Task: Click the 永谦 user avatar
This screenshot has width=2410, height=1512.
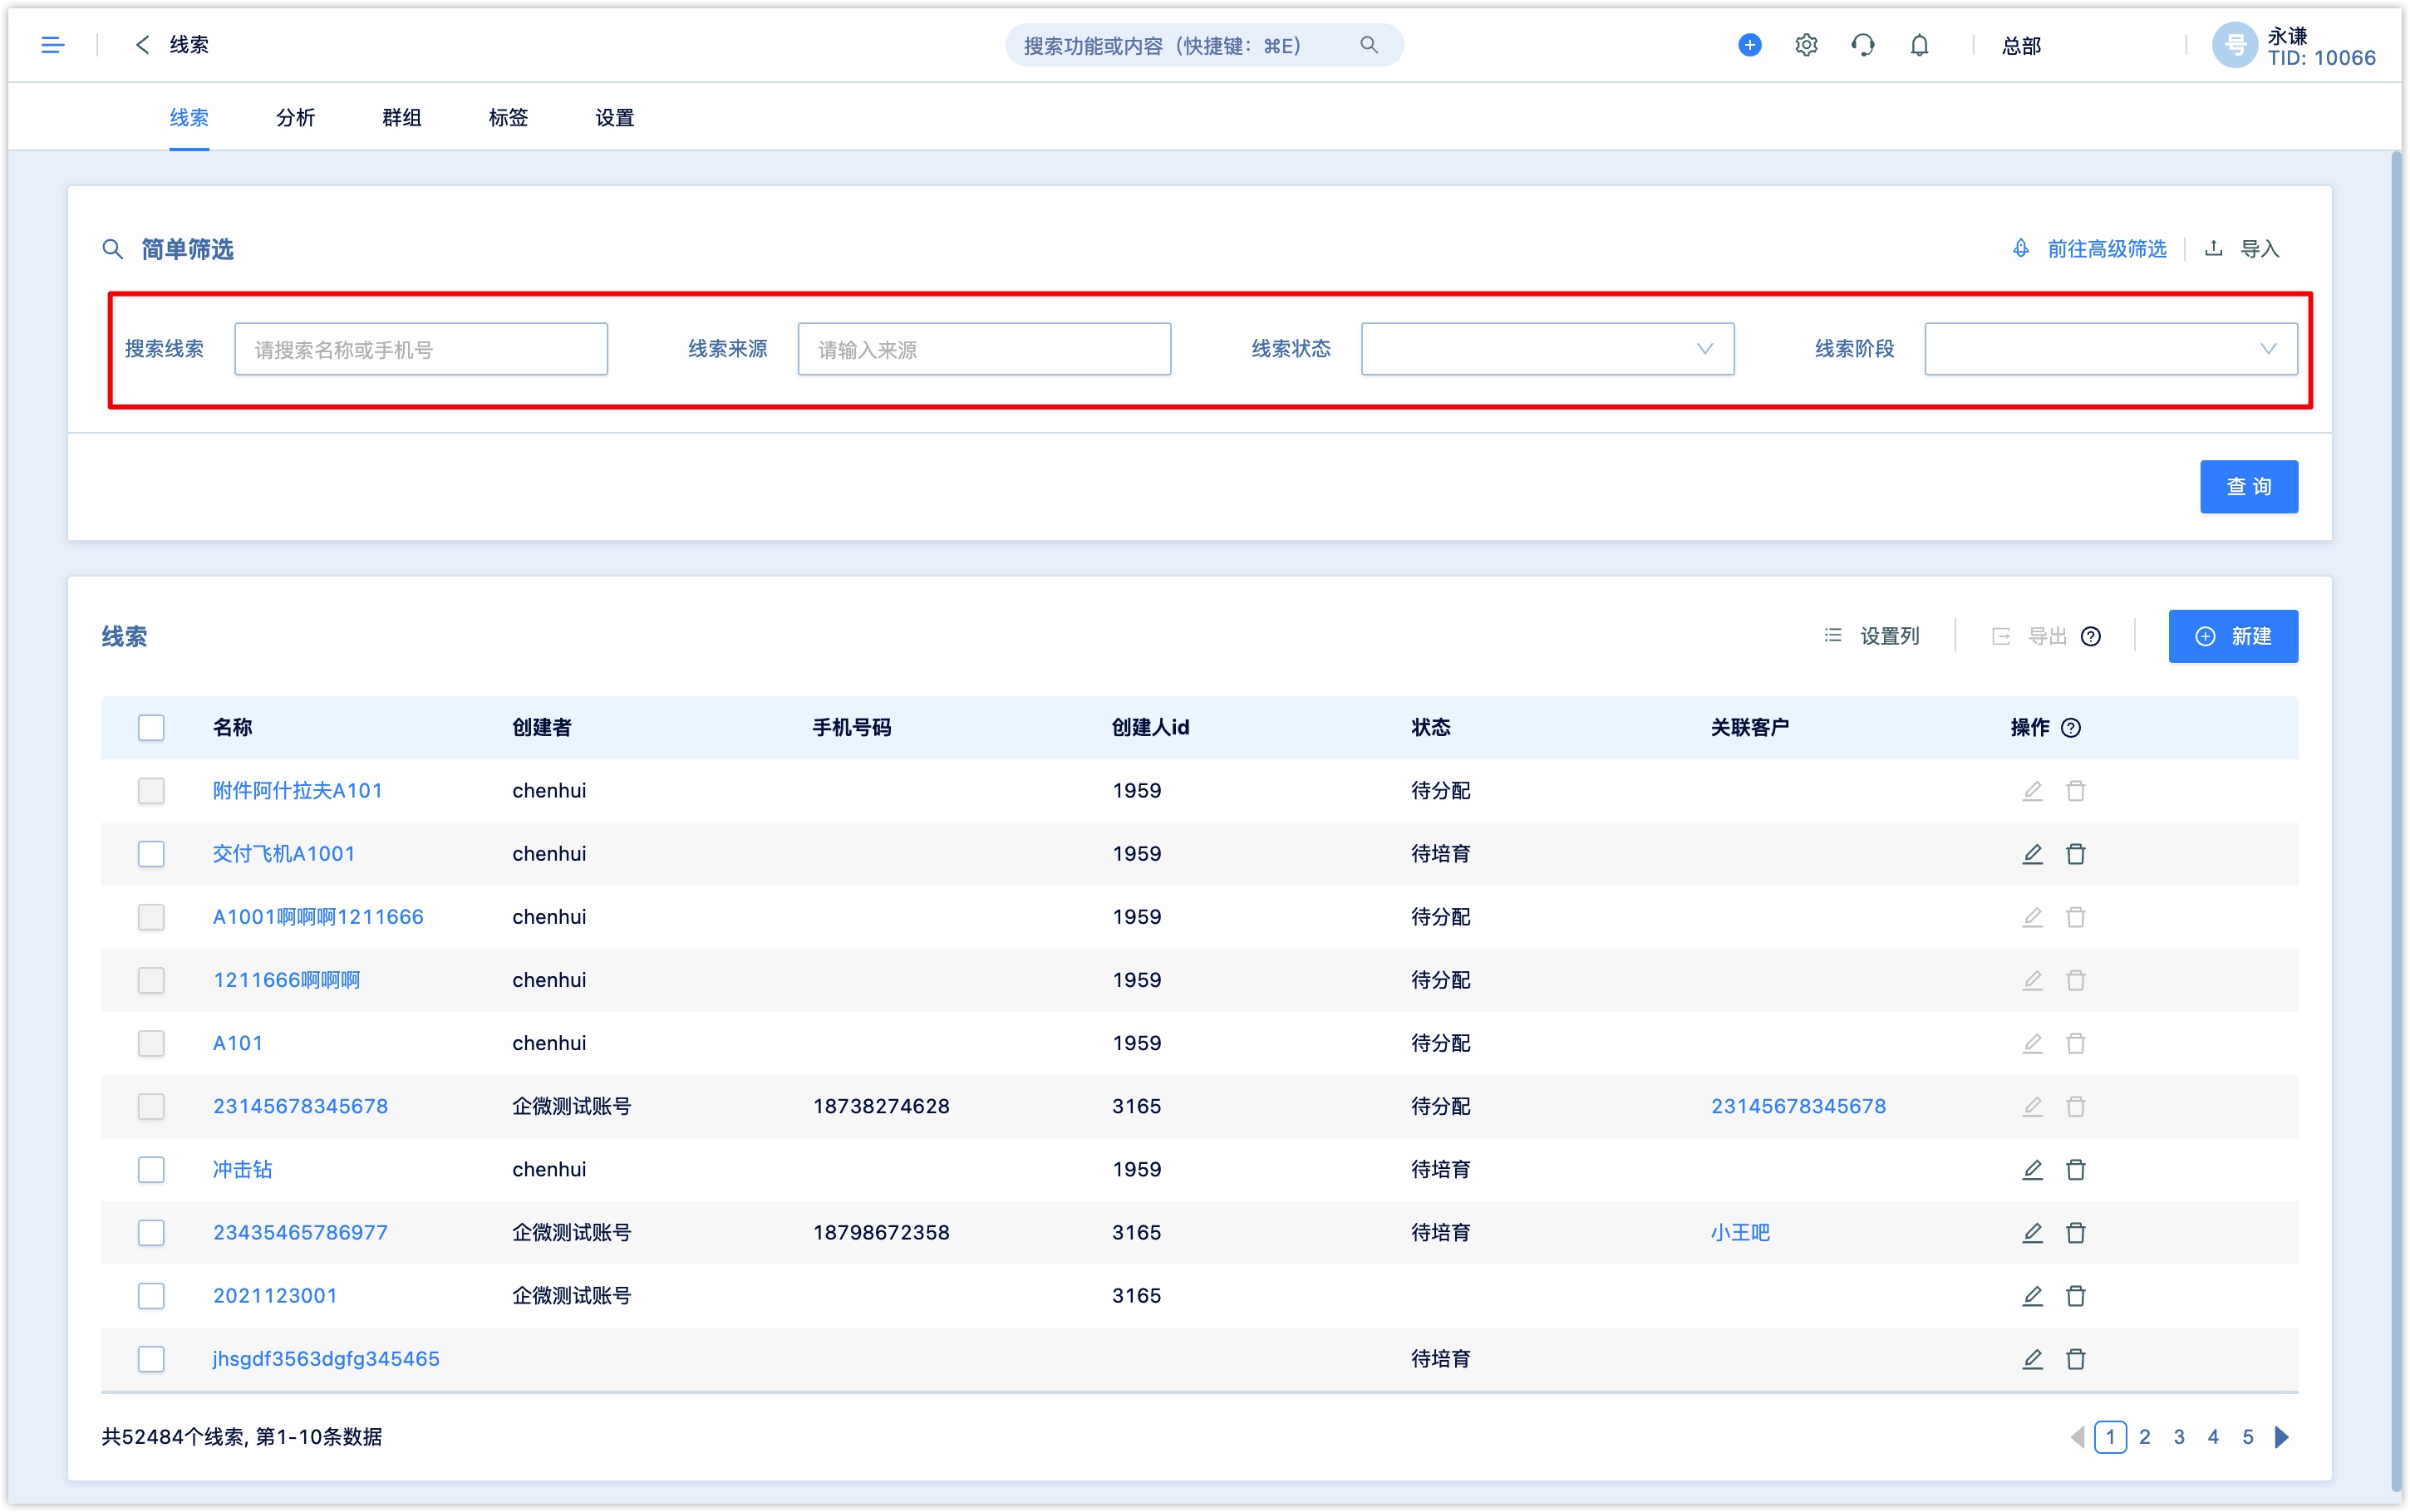Action: 2234,45
